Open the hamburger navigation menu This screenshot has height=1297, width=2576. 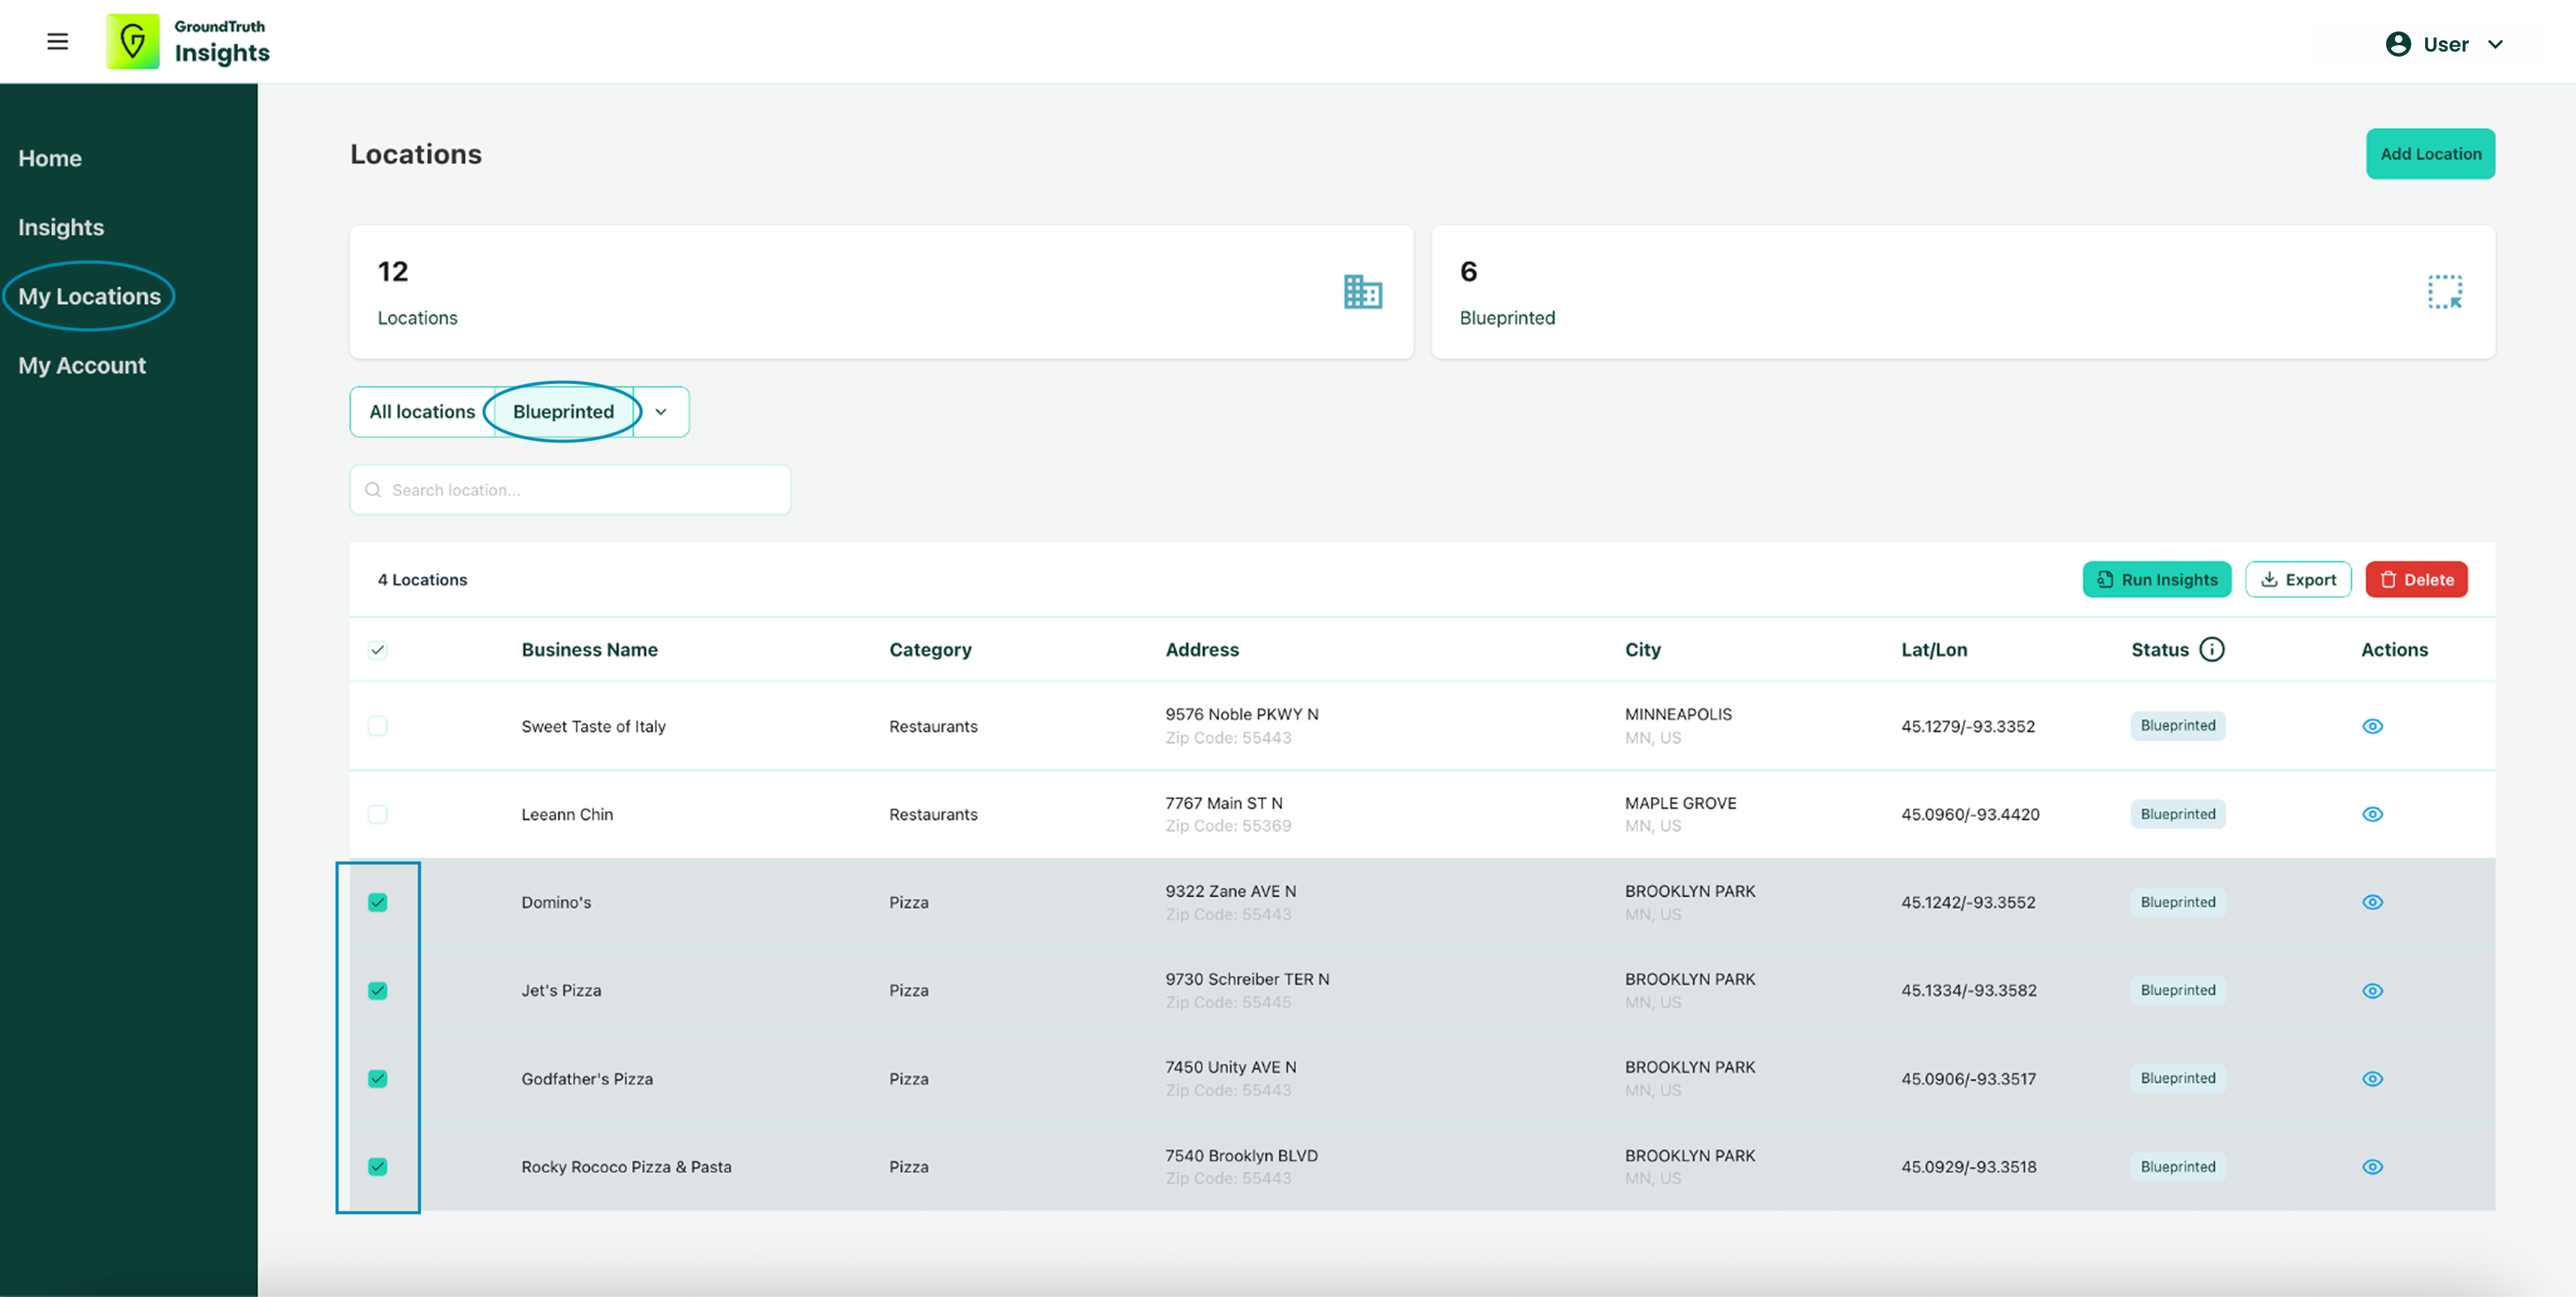point(58,41)
